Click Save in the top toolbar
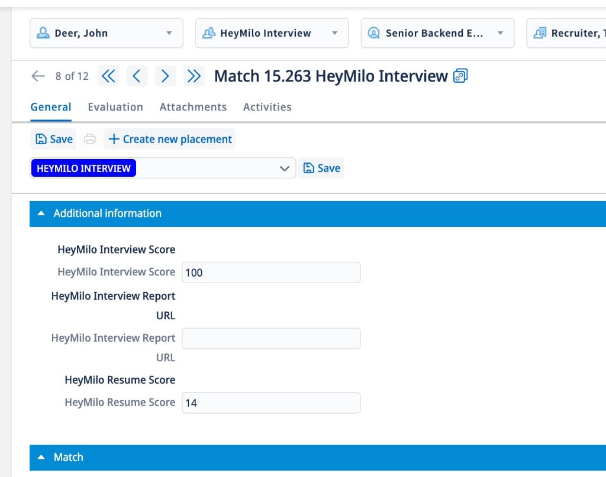The image size is (606, 477). 54,139
